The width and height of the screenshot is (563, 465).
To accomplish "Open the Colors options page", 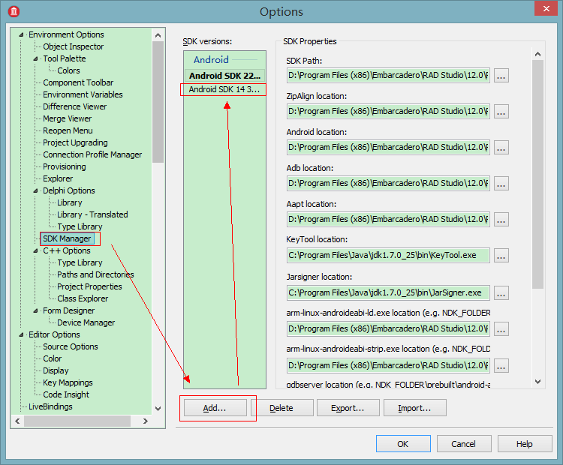I will tap(68, 70).
